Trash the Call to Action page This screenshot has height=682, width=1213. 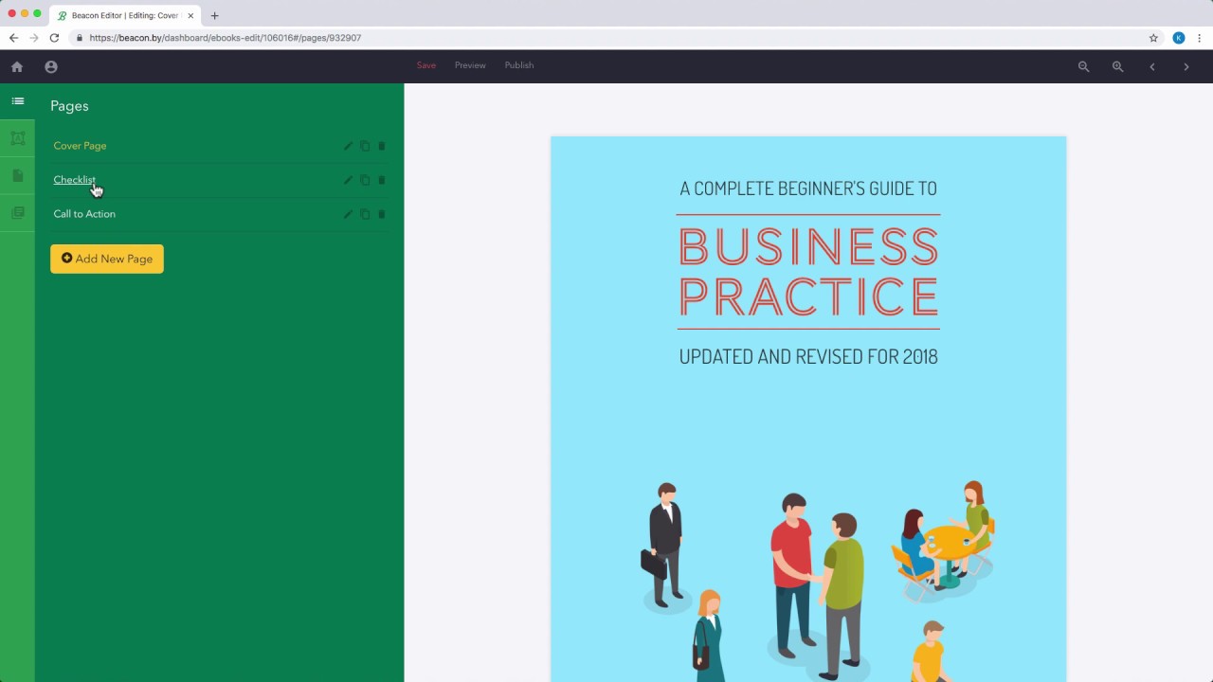[382, 214]
